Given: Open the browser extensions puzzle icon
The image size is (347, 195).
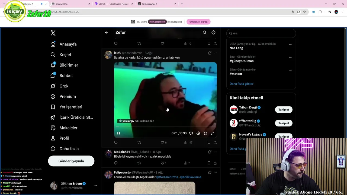Looking at the screenshot, I should coord(320,12).
